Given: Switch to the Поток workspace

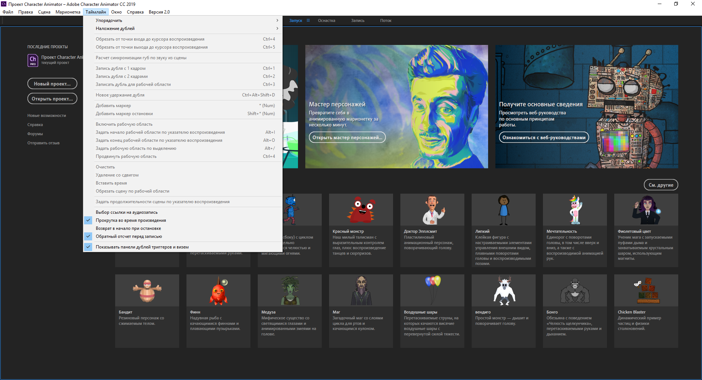Looking at the screenshot, I should coord(386,21).
